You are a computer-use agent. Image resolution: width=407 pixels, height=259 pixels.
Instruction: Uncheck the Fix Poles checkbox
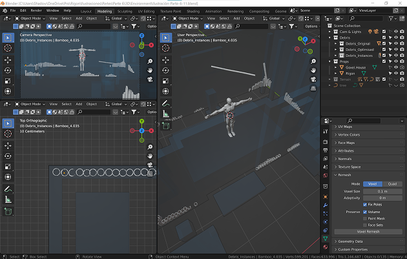tap(366, 204)
